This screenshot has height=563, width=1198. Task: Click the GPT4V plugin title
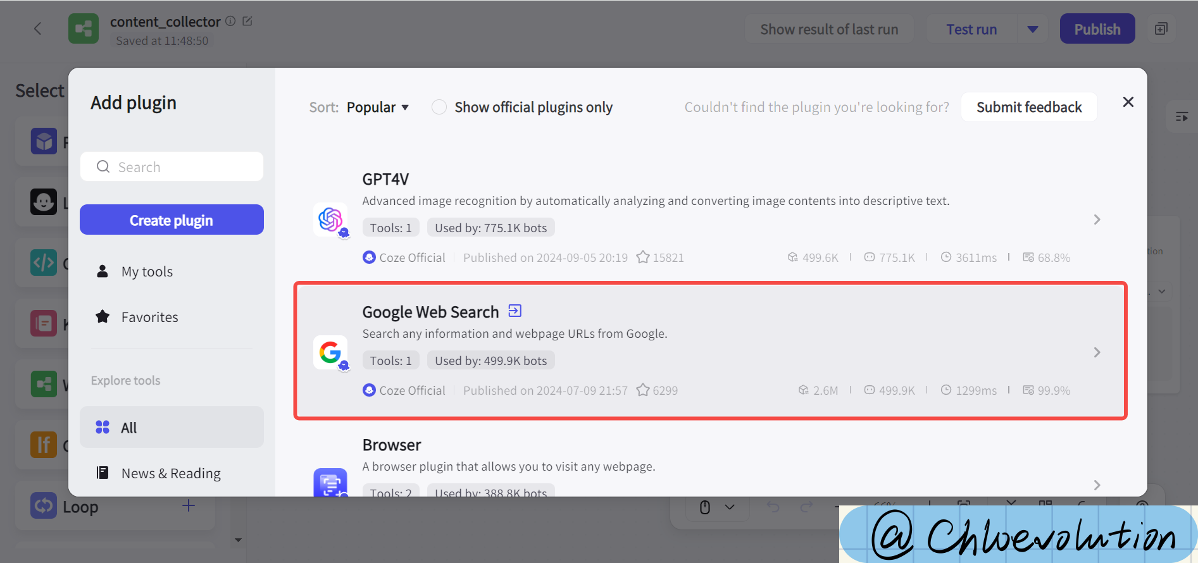click(385, 179)
